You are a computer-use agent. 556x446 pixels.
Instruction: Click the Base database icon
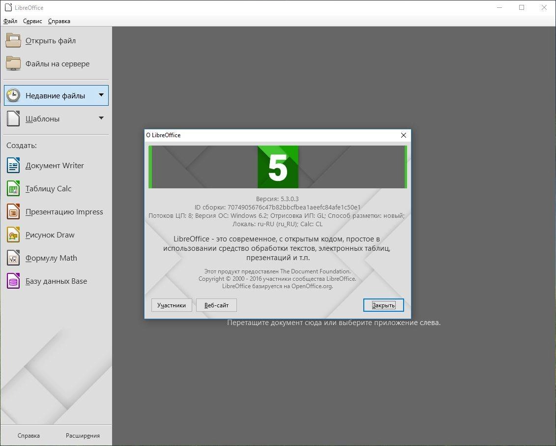13,281
